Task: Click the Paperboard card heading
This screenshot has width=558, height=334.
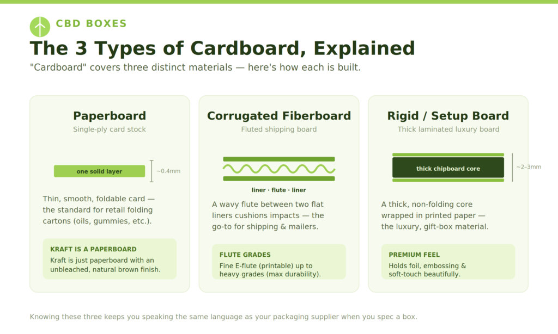Action: point(110,116)
